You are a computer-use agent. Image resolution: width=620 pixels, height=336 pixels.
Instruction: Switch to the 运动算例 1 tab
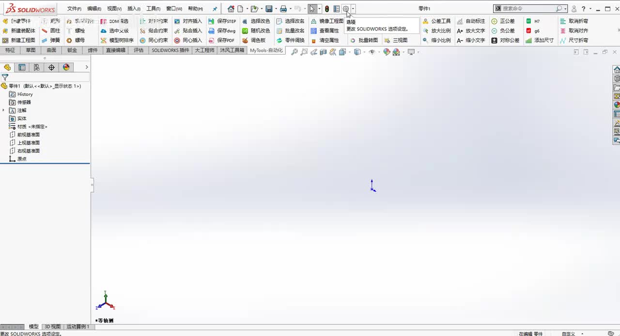[x=78, y=327]
